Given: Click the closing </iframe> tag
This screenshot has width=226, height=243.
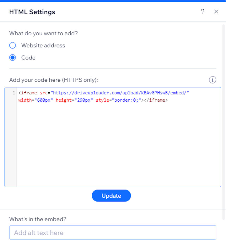Looking at the screenshot, I should point(156,100).
